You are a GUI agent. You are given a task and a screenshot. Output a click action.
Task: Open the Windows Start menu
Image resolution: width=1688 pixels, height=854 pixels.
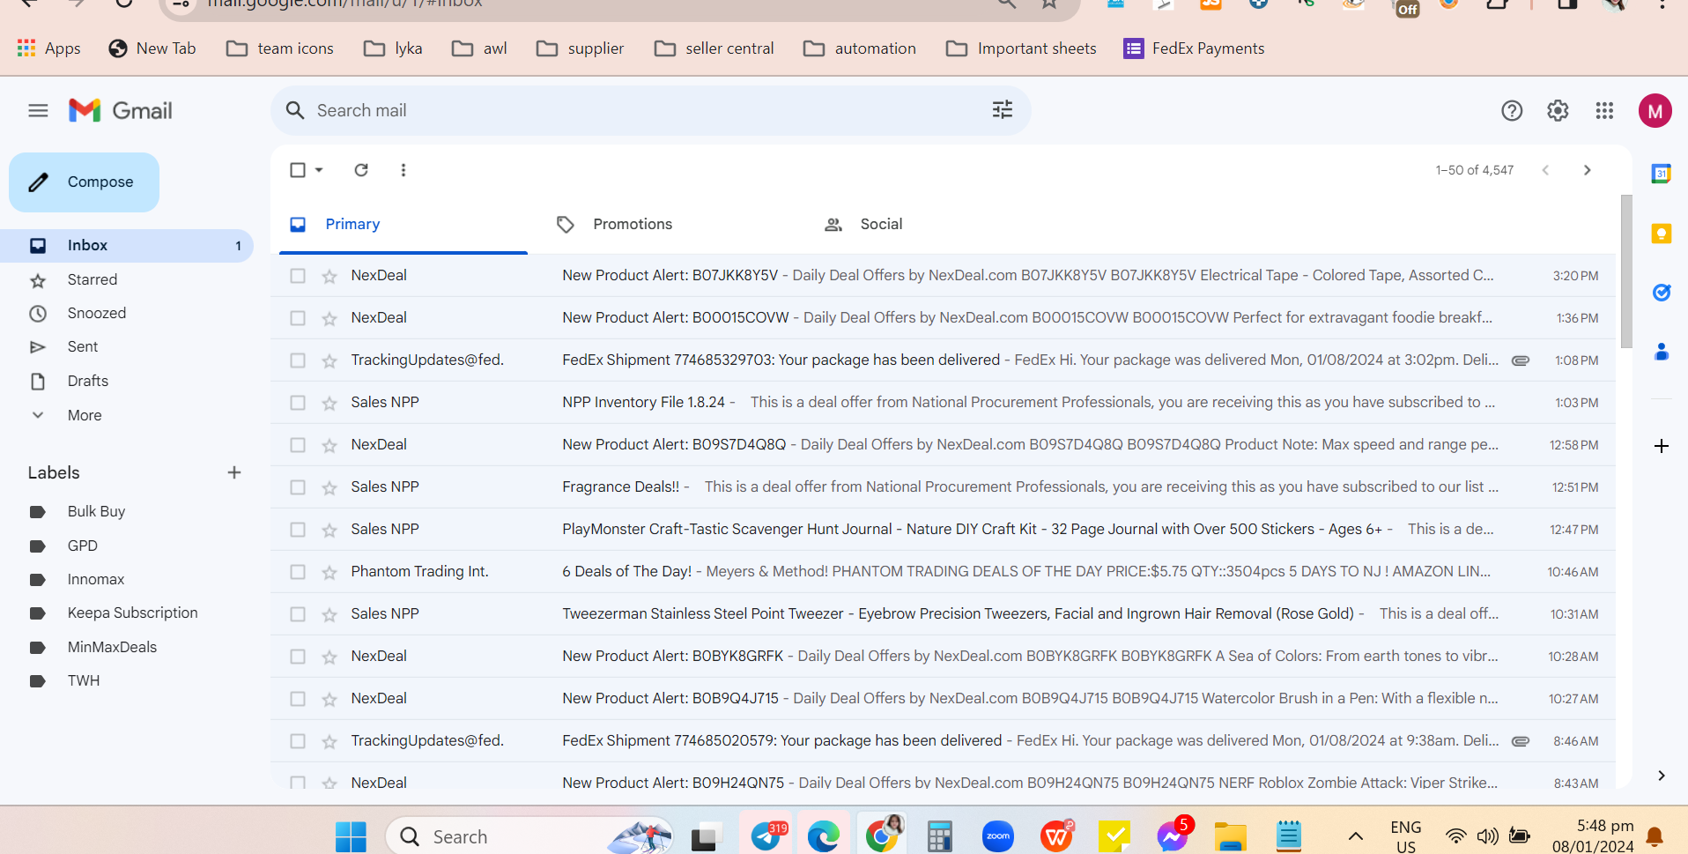click(351, 836)
